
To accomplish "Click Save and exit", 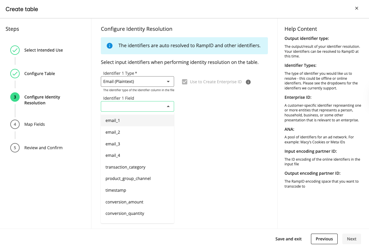I will pos(288,239).
